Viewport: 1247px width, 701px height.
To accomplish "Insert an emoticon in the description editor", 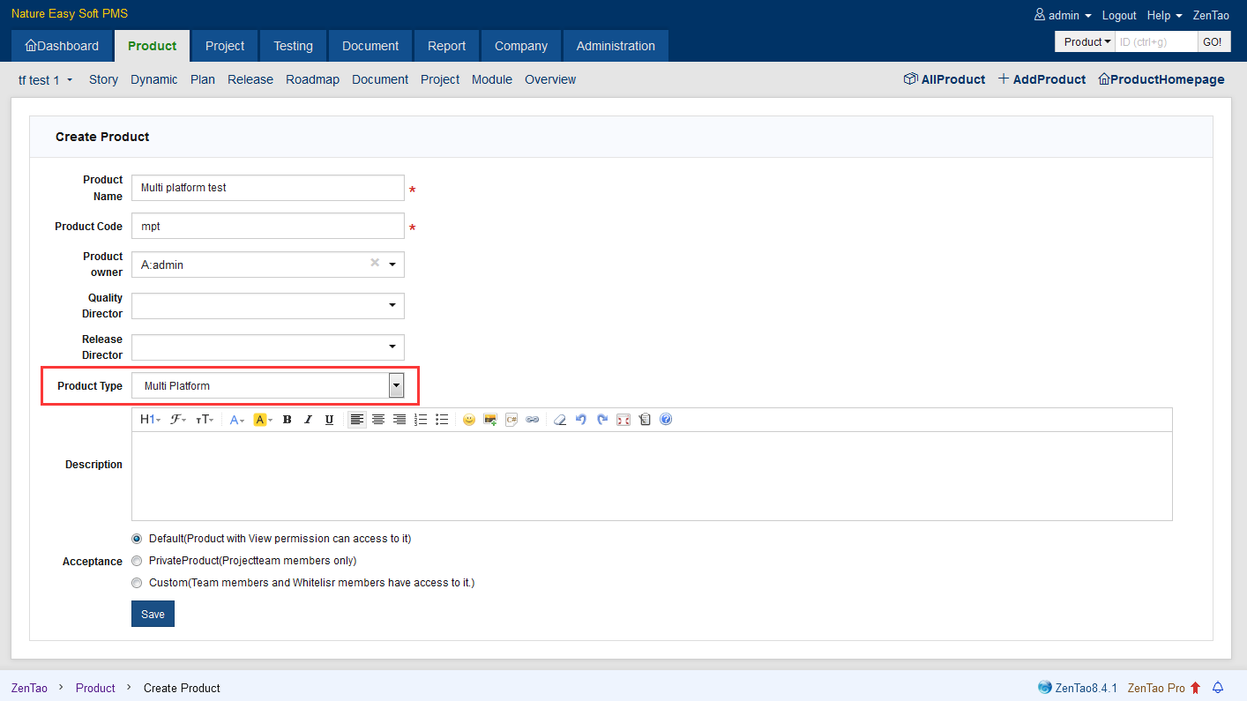I will [x=469, y=420].
